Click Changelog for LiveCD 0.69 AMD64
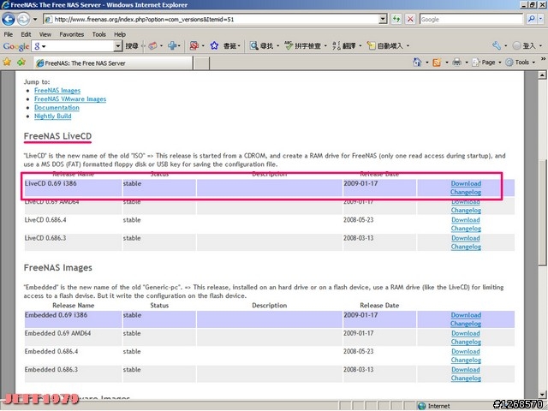 (466, 211)
